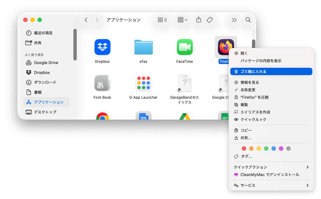Choose 共有... from the context menu
The image size is (321, 199).
pos(271,138)
